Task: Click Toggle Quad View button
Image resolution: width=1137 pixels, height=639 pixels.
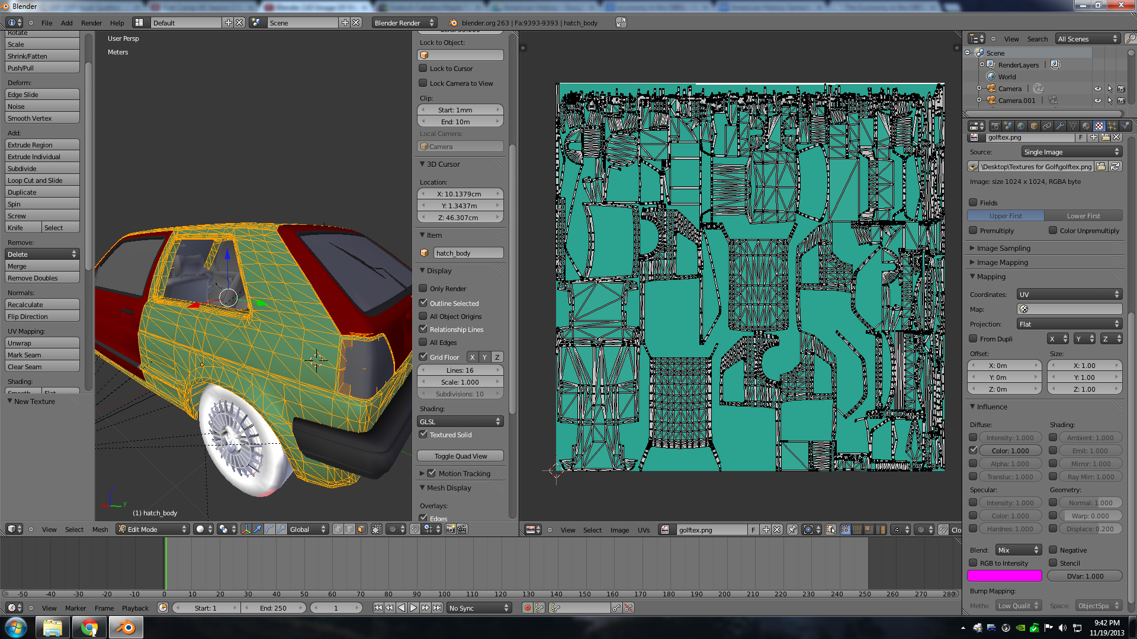Action: coord(460,456)
